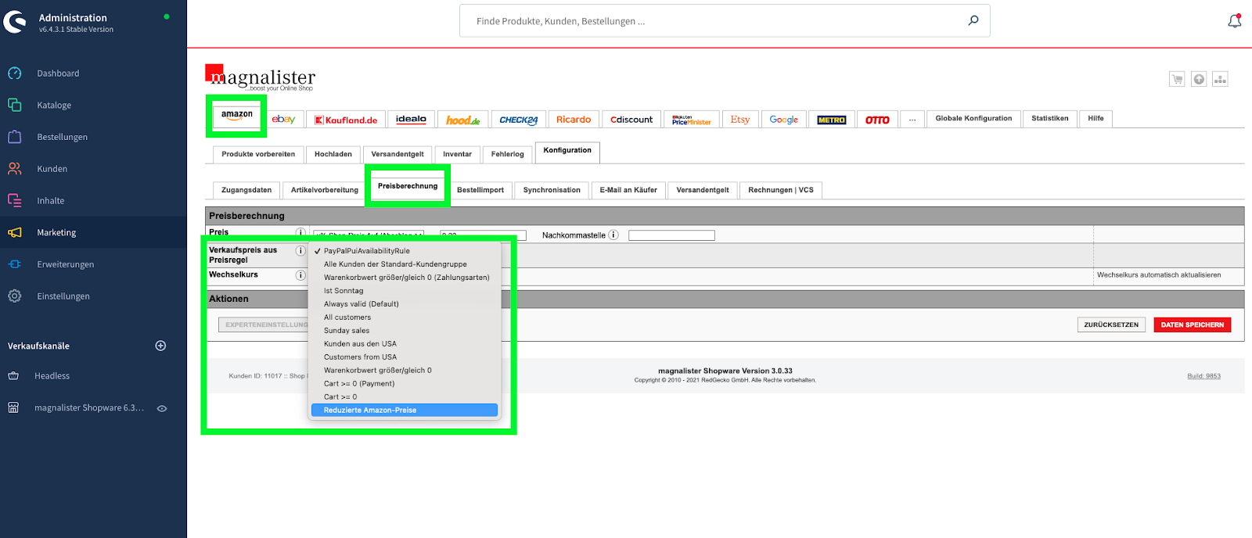
Task: Open Preisberechnung configuration subtab
Action: pos(408,187)
